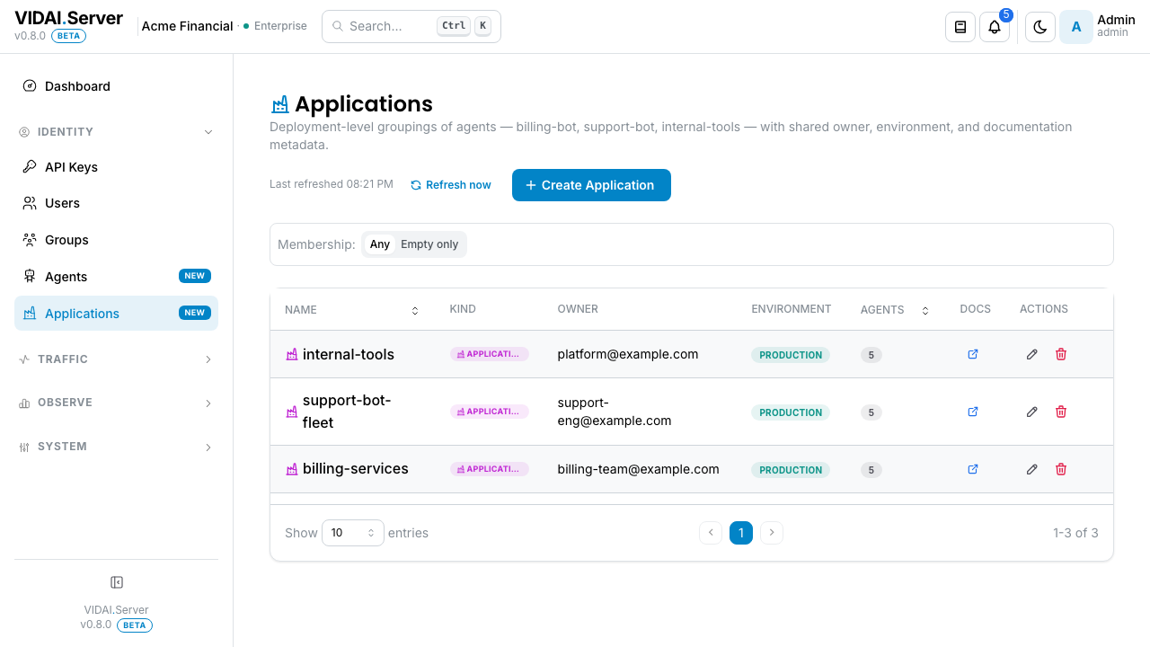Go to API Keys page
Screen dimensions: 1150x647
click(x=117, y=167)
